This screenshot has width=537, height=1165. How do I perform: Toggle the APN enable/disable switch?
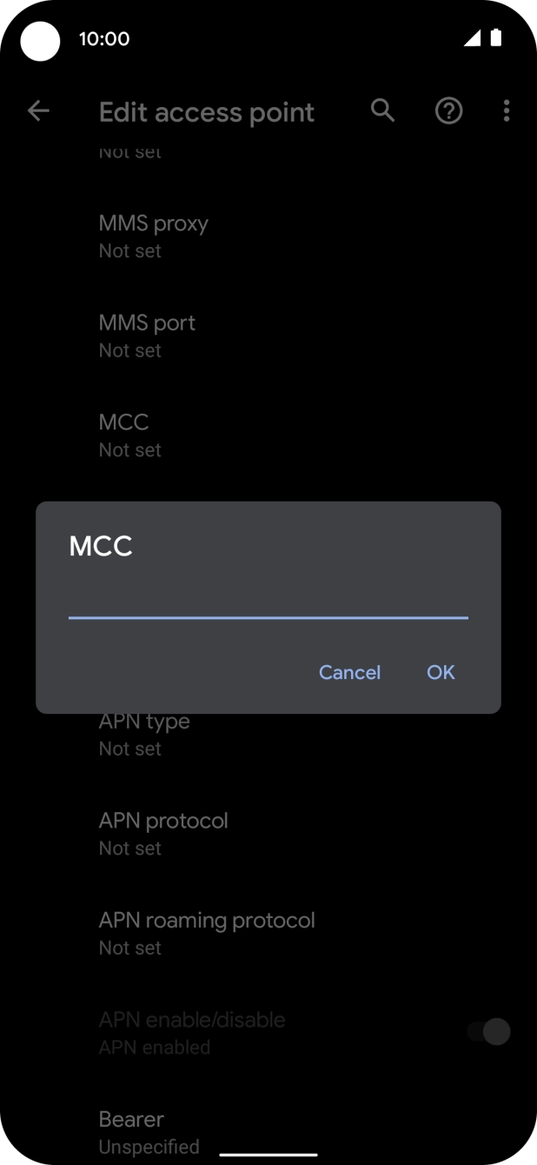[x=488, y=1032]
